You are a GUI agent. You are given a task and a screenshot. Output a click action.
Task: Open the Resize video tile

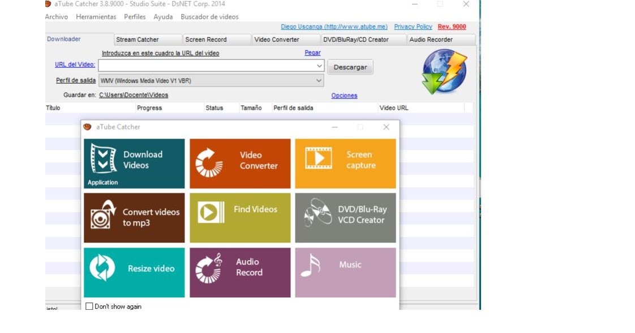[134, 273]
